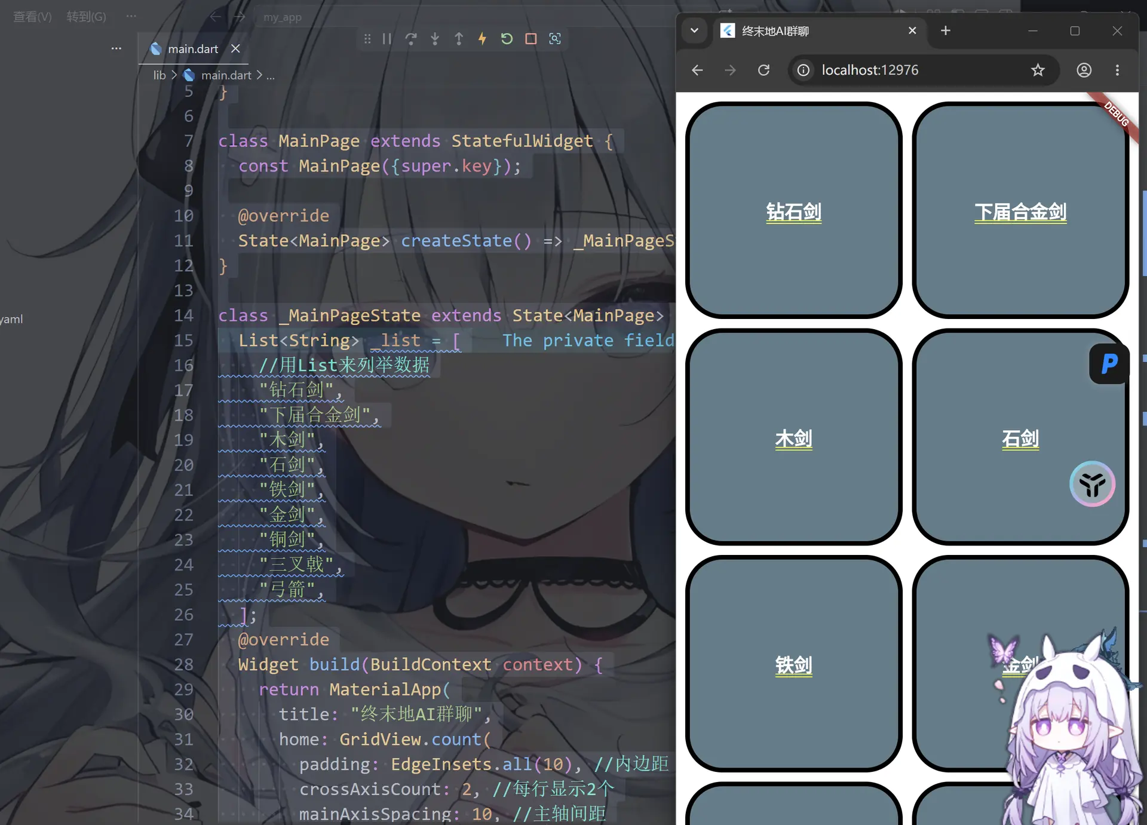Click MaterialApp( on line 29
This screenshot has width=1147, height=825.
[390, 690]
